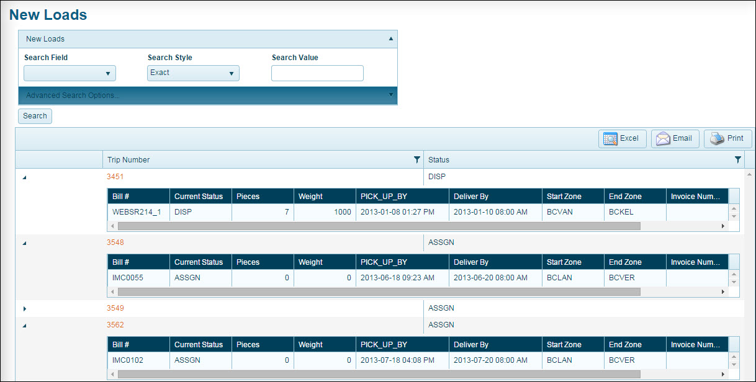
Task: Filter the Trip Number column
Action: pos(417,160)
